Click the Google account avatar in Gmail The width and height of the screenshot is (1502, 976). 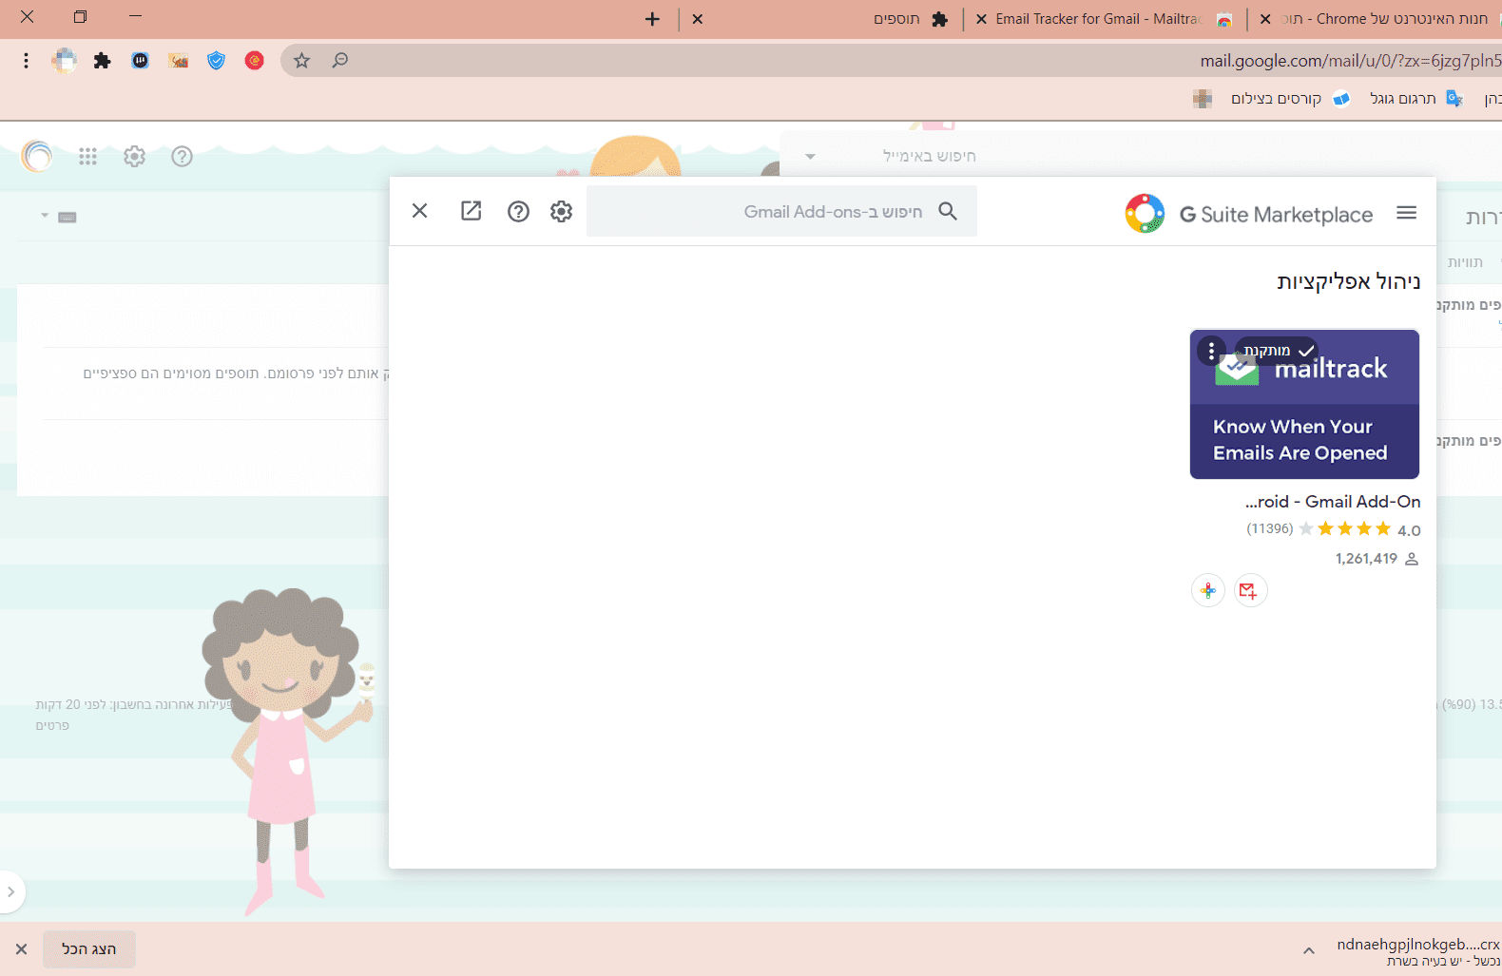pyautogui.click(x=38, y=156)
